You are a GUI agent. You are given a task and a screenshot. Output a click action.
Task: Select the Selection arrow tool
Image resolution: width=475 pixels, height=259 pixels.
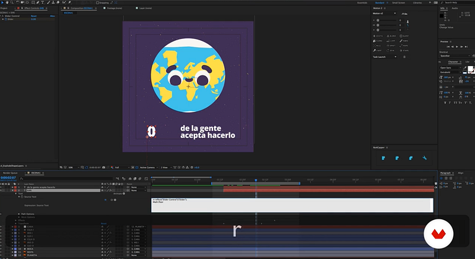coord(2,2)
